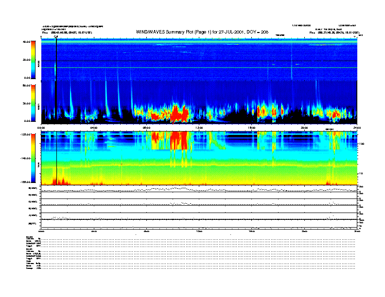Click the Cal marker label above RAD2
Image resolution: width=385 pixels, height=297 pixels.
pos(56,37)
